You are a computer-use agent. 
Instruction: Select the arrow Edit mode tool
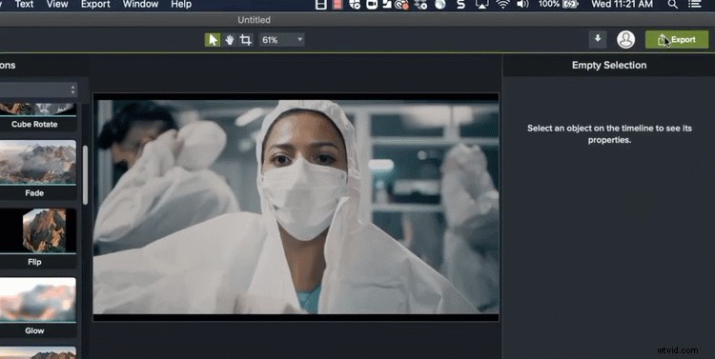[213, 40]
